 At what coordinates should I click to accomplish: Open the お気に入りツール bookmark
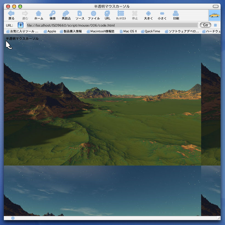[x=22, y=31]
